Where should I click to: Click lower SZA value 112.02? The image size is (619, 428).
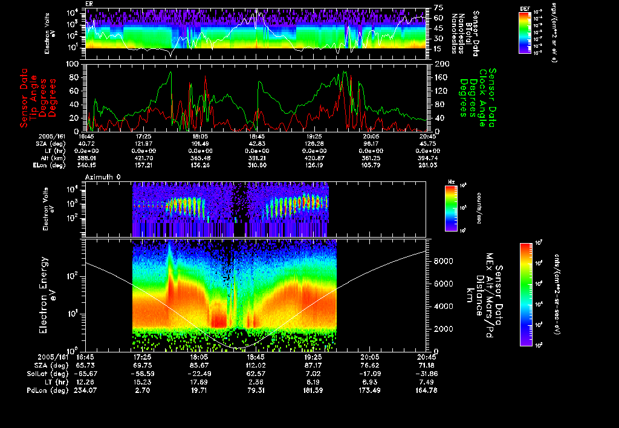(x=256, y=366)
